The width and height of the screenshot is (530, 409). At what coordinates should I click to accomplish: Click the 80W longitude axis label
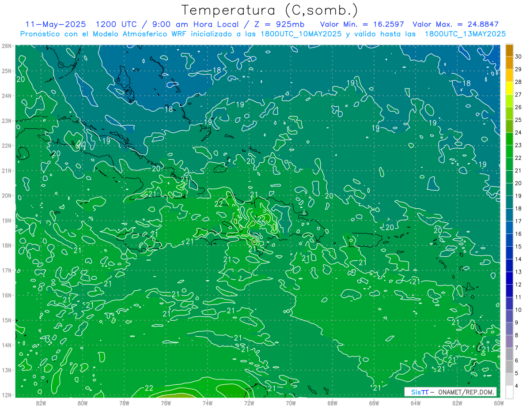(x=83, y=403)
